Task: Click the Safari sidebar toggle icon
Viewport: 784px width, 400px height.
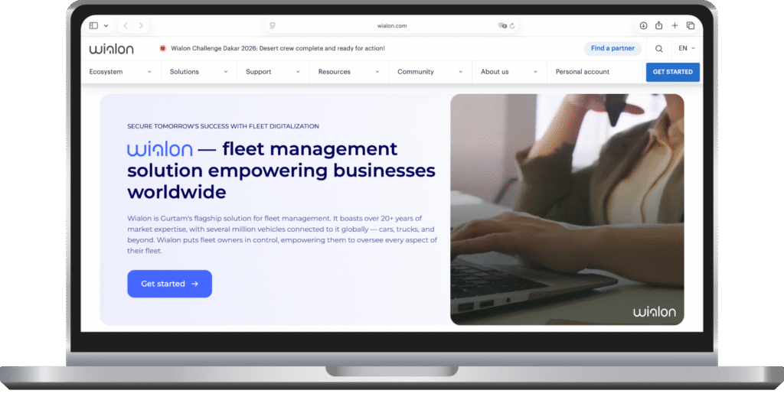Action: 94,25
